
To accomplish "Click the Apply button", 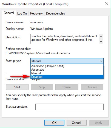I will pyautogui.click(x=99, y=123).
